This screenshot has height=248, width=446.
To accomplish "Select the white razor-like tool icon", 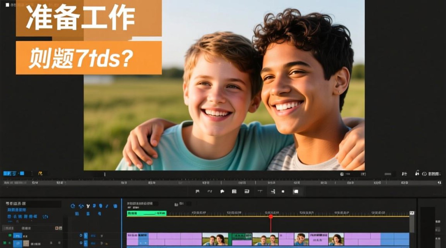I will pyautogui.click(x=88, y=206).
